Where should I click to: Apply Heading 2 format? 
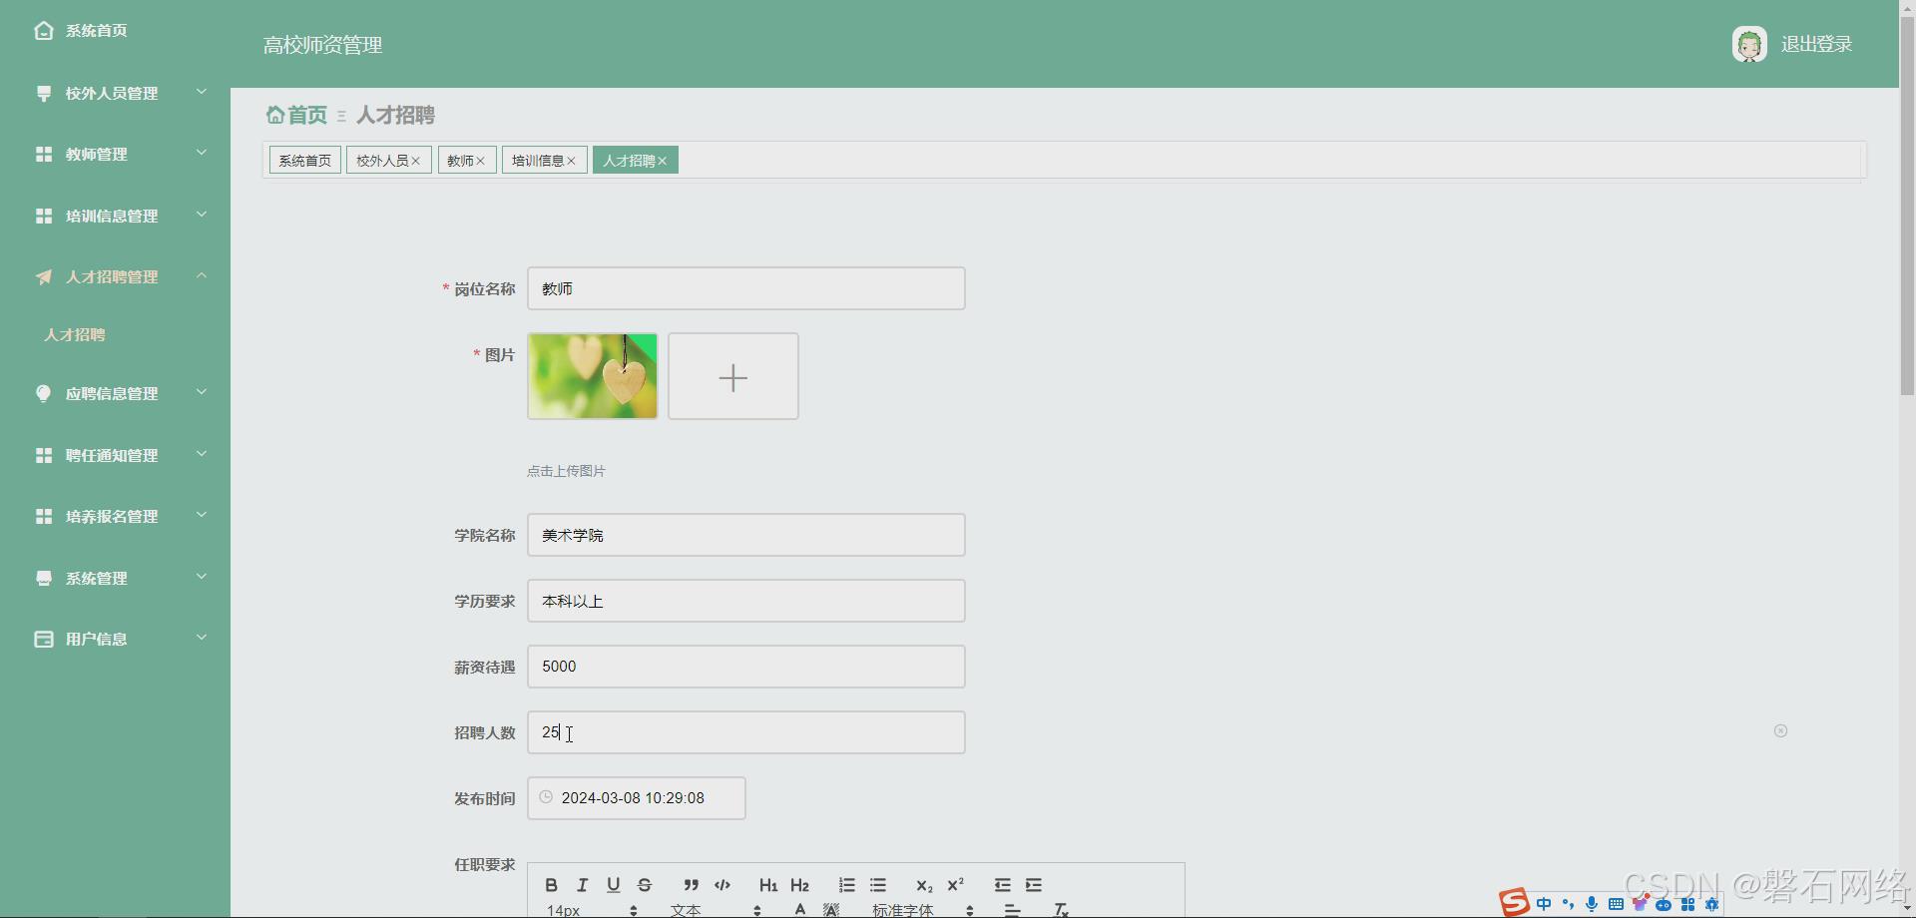[x=799, y=885]
